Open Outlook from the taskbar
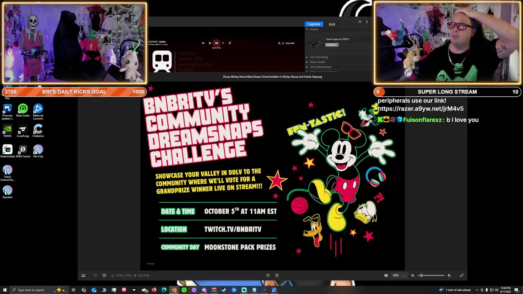Image resolution: width=523 pixels, height=294 pixels. pos(94,290)
